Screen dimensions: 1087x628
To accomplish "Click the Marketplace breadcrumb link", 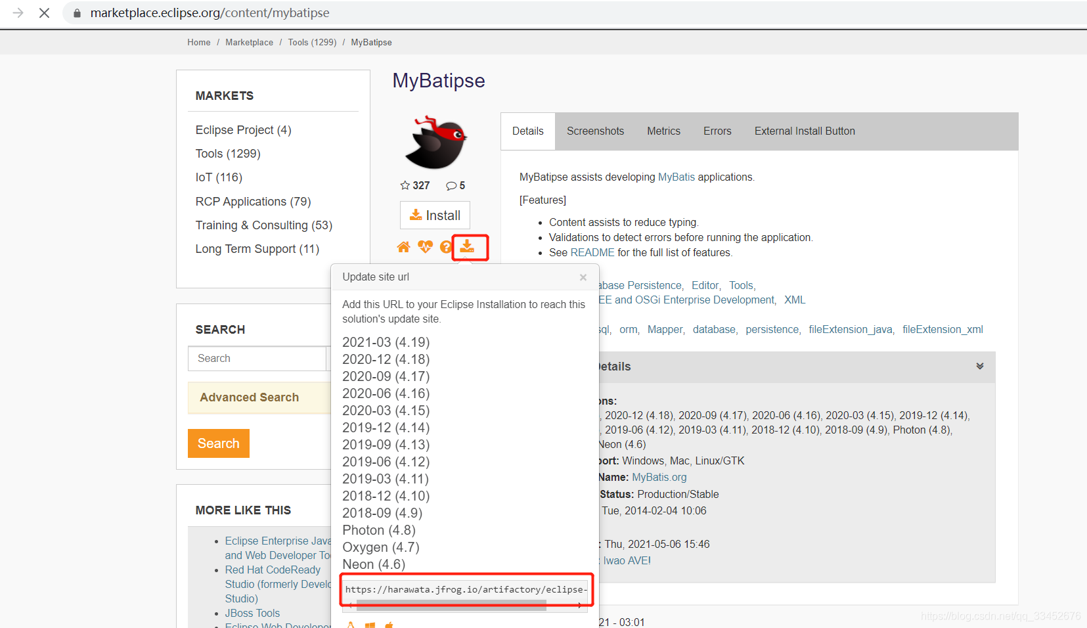I will 249,42.
